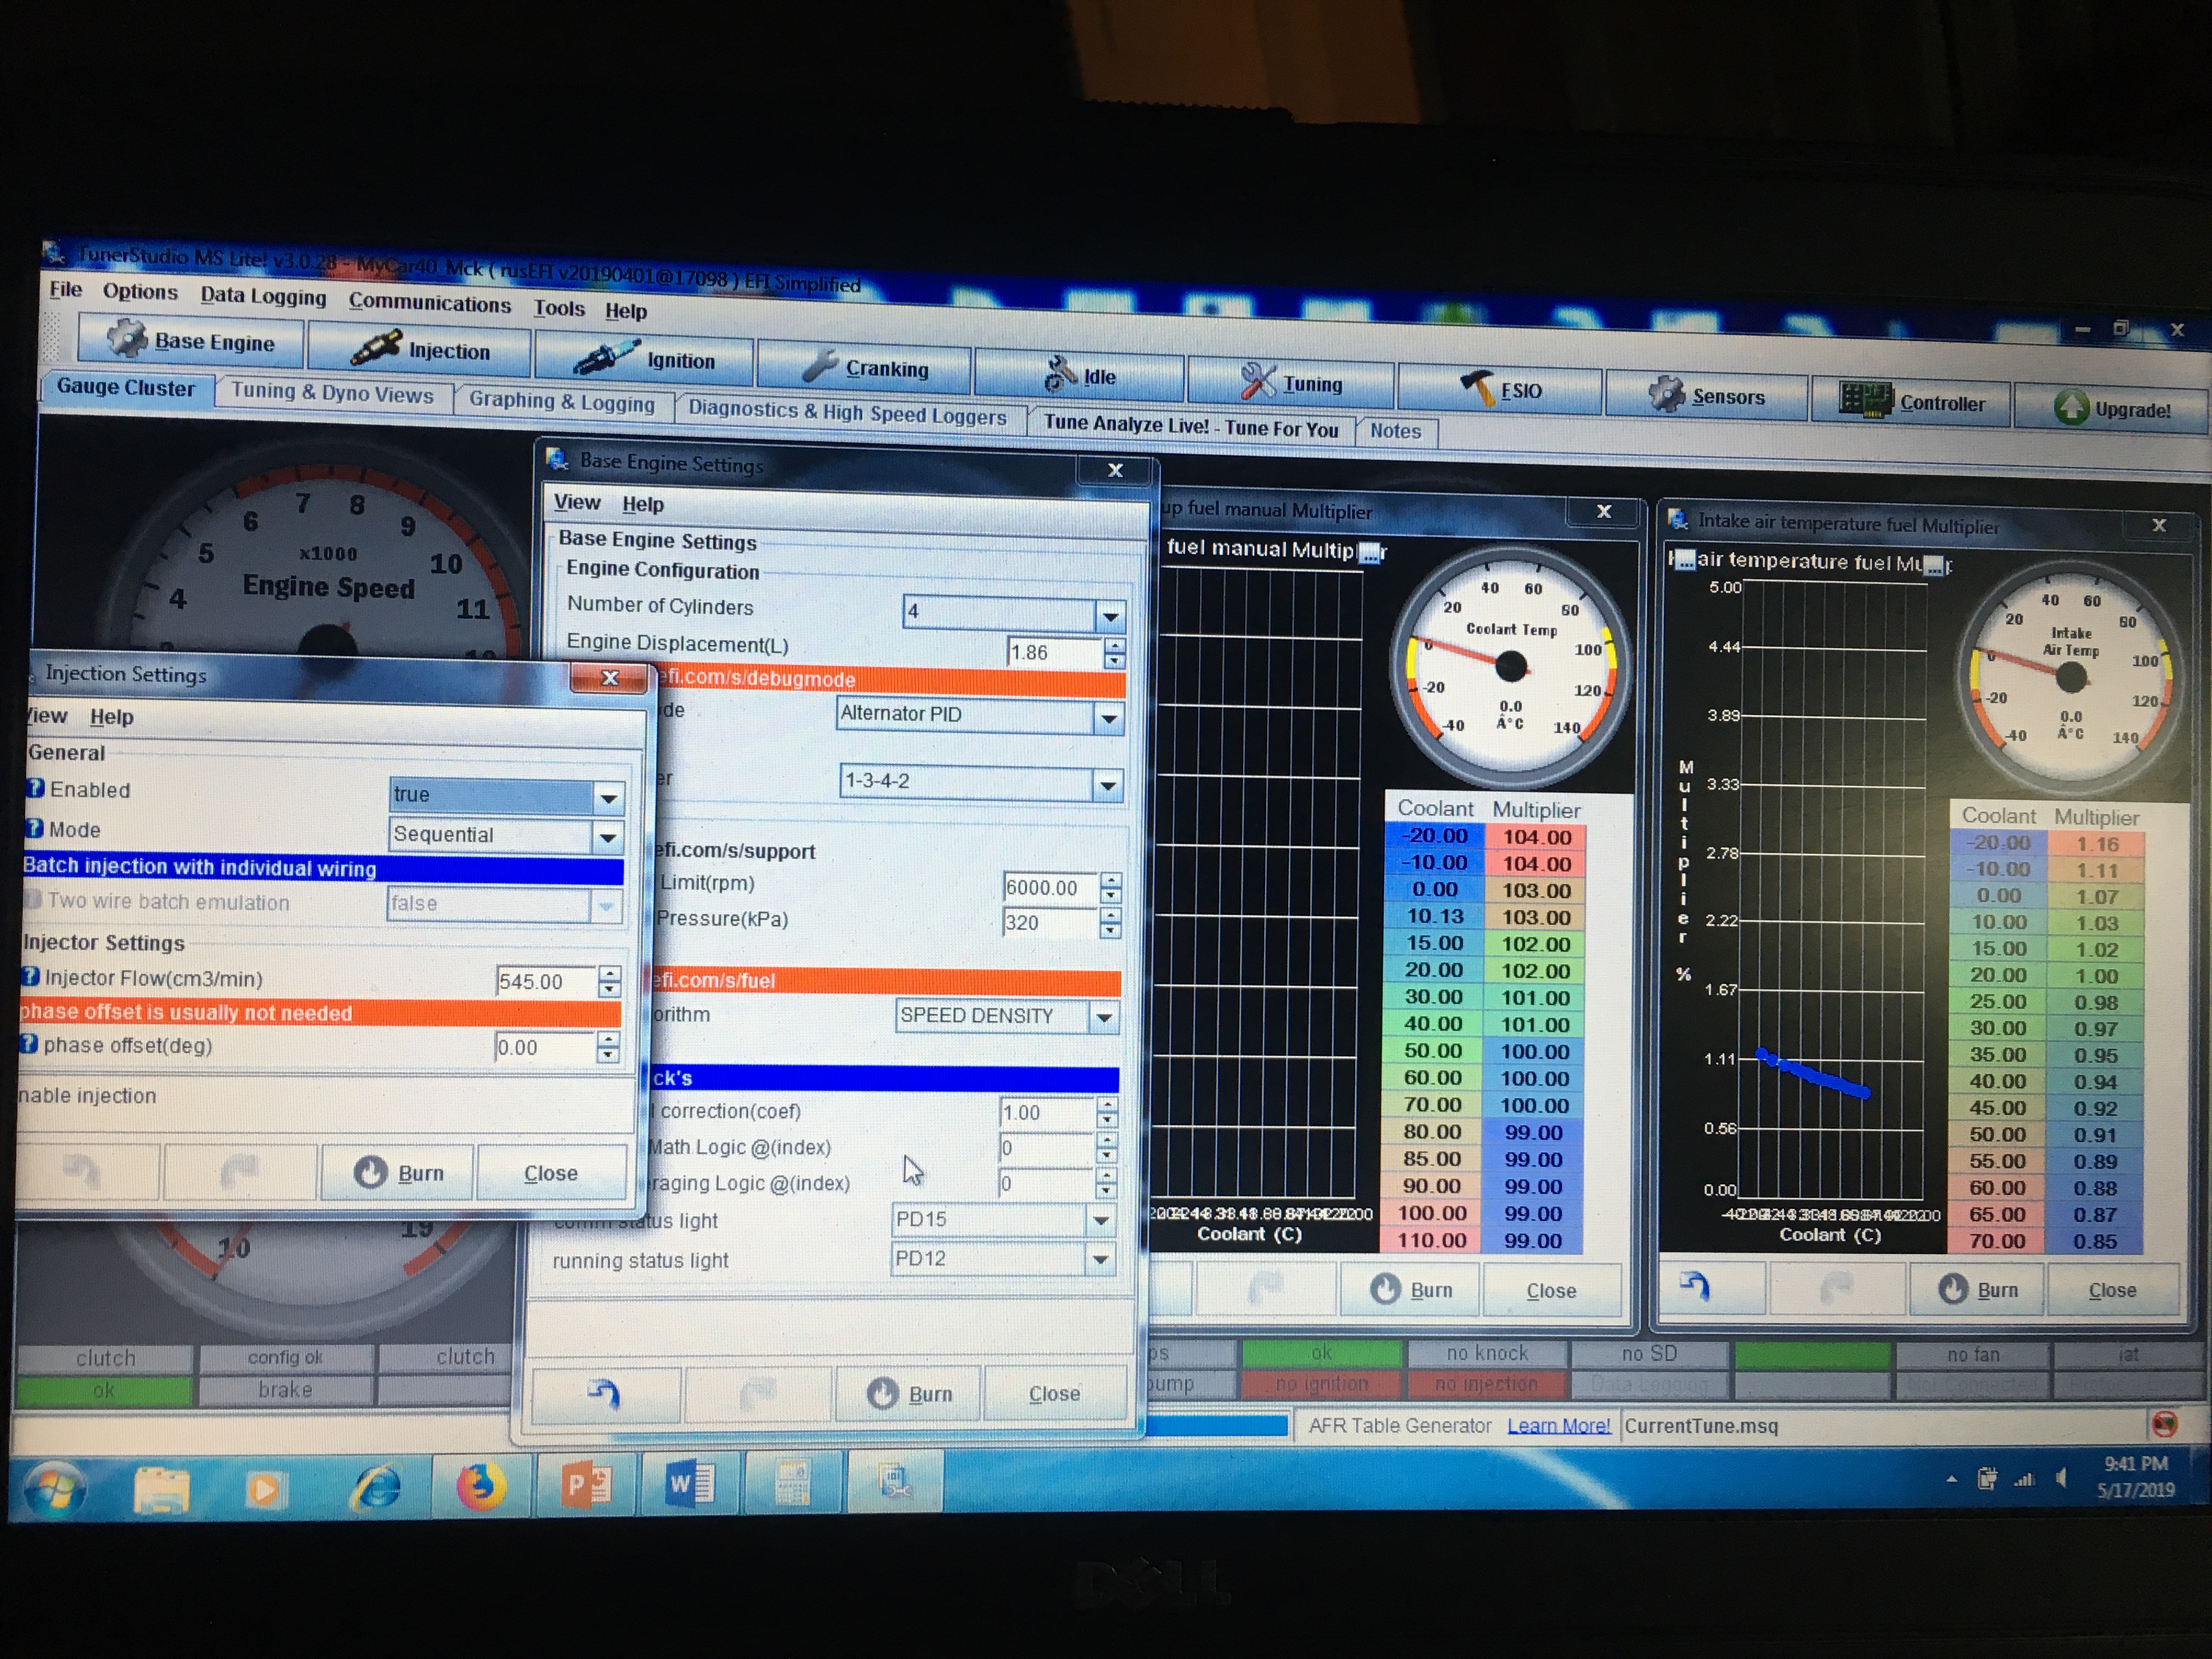Click the Pressure(kPa) 320 field

point(1050,922)
